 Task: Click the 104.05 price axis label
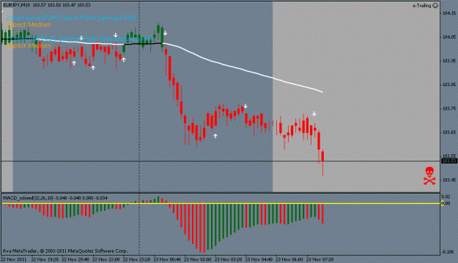[x=449, y=37]
